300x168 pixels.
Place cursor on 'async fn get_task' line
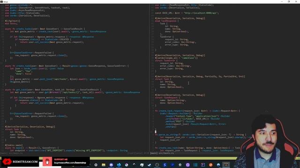[x=53, y=90]
